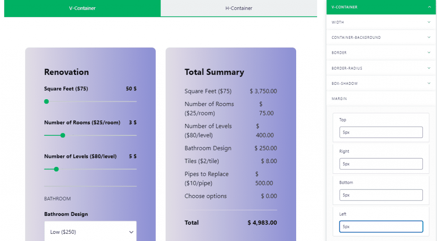Click the Square Feet slider handle
The image size is (437, 241).
[x=47, y=101]
